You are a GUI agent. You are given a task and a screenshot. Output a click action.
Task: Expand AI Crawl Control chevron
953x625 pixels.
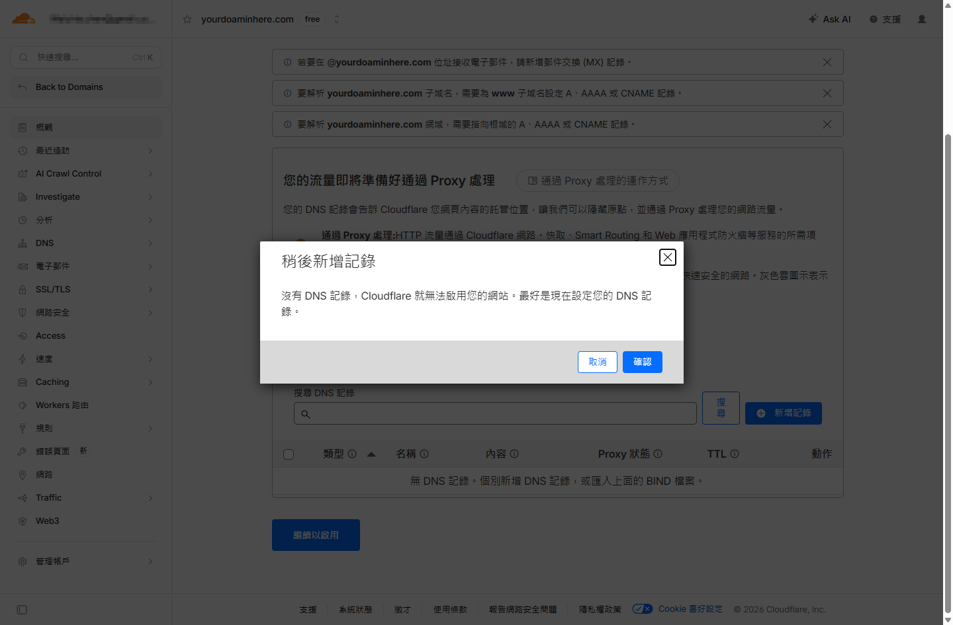point(150,174)
